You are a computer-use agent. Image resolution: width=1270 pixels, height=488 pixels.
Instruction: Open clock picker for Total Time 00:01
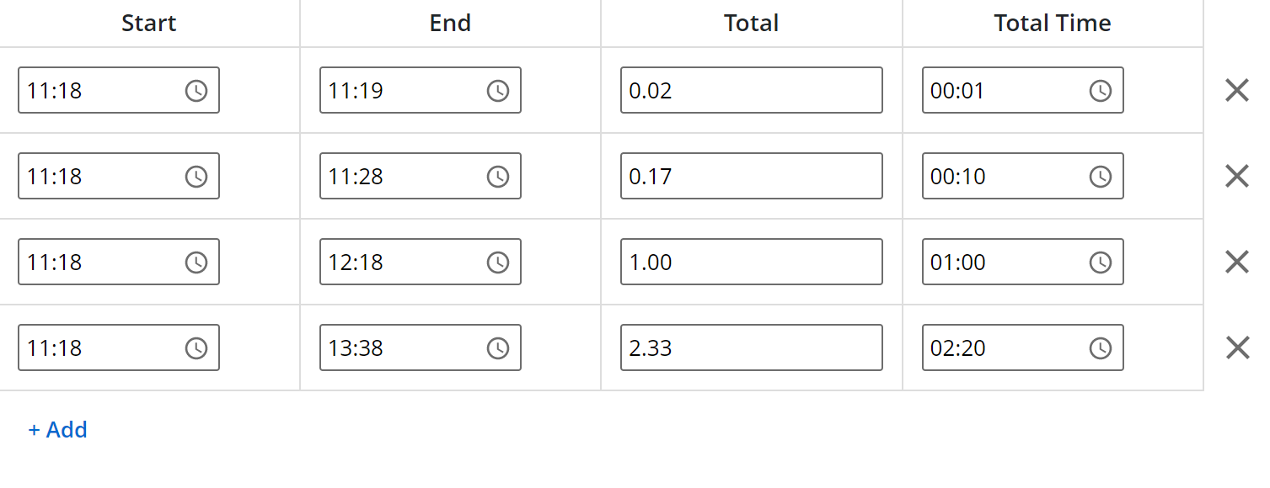(x=1101, y=91)
